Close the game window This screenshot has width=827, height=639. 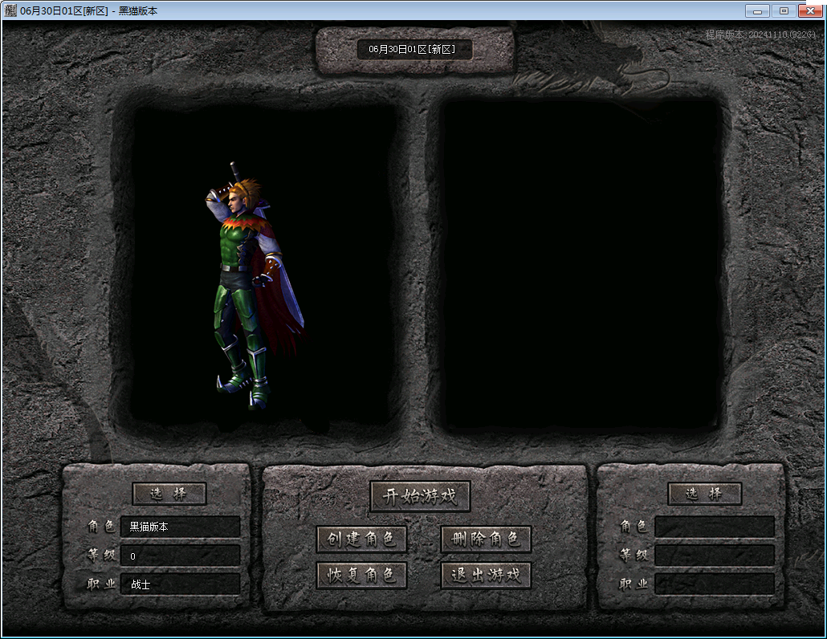pyautogui.click(x=809, y=10)
